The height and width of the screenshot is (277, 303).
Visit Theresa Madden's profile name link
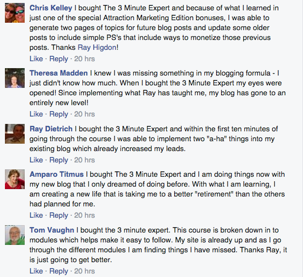click(59, 73)
